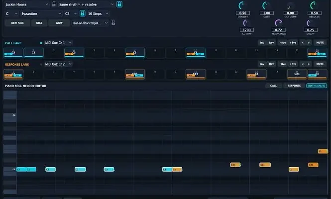Toggle Call lane step 1
This screenshot has height=199, width=331.
point(13,53)
